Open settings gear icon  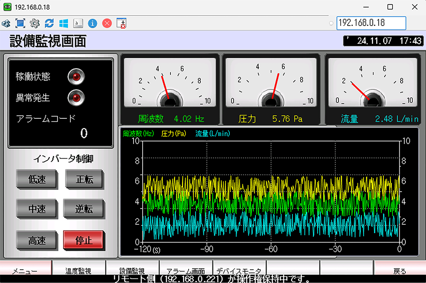[x=35, y=24]
